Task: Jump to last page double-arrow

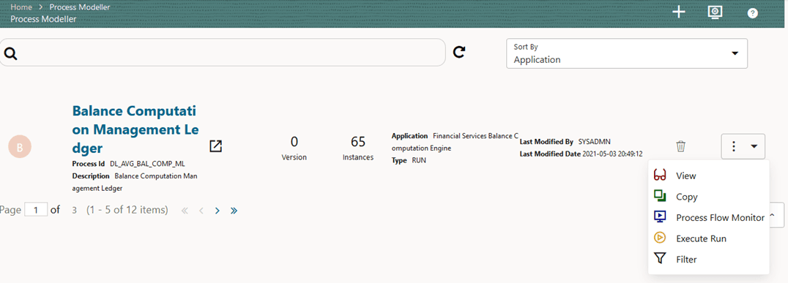Action: 234,211
